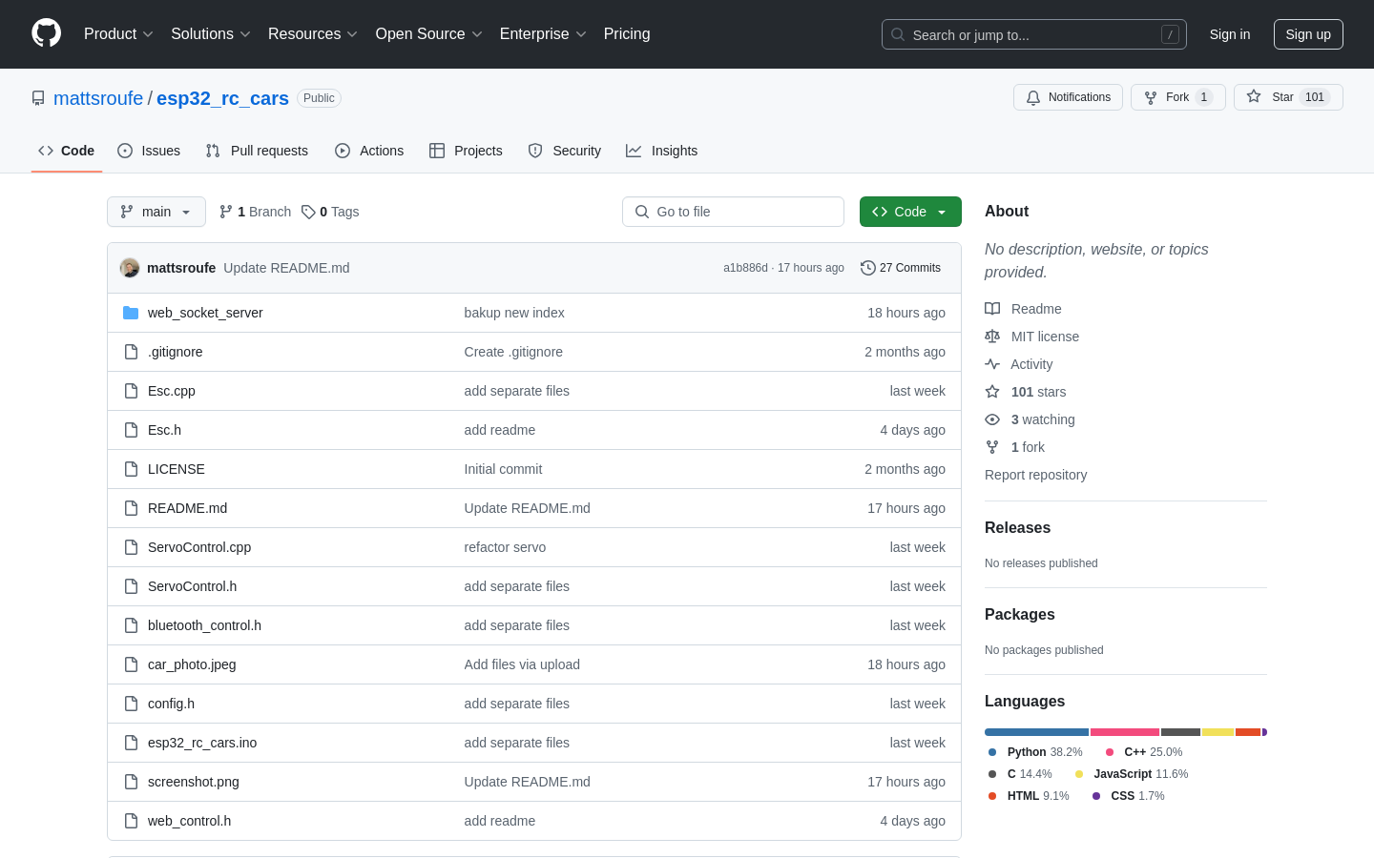Open the Pricing link
Image resolution: width=1374 pixels, height=858 pixels.
627,34
